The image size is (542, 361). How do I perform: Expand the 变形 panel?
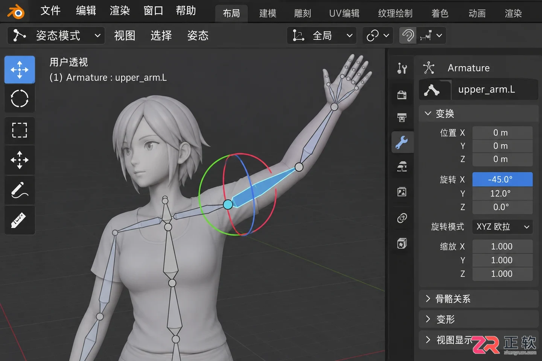478,319
